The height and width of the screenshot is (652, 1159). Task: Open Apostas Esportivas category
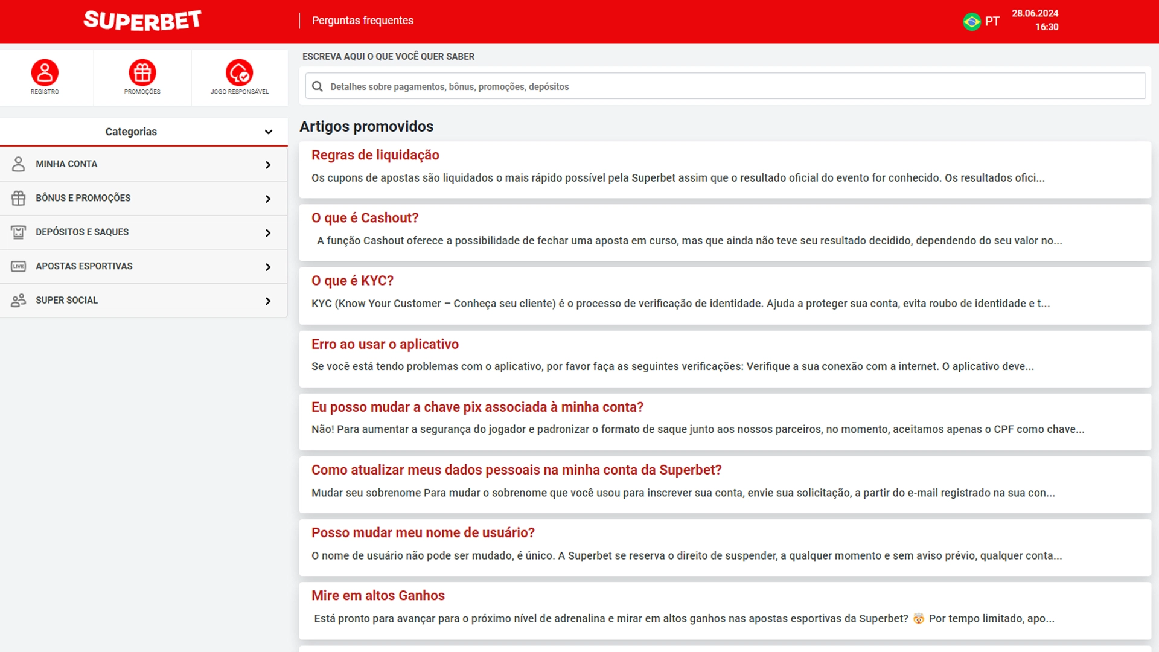[x=144, y=266]
